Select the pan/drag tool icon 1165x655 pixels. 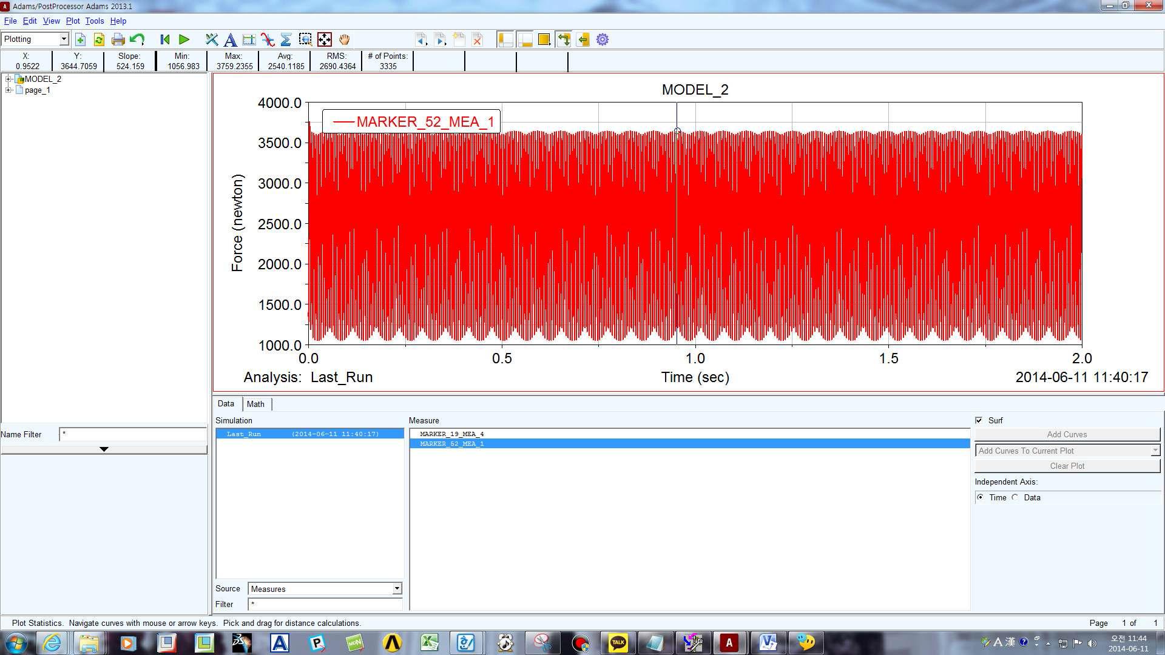pos(344,39)
